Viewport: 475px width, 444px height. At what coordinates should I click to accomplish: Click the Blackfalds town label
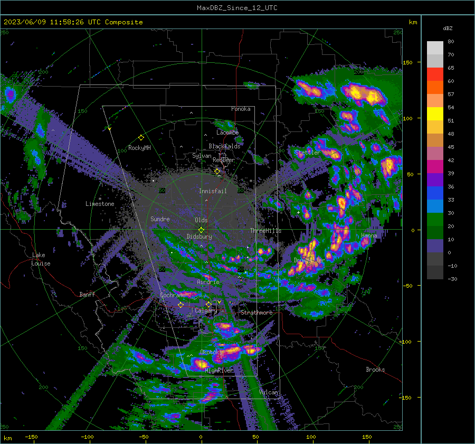[x=224, y=146]
